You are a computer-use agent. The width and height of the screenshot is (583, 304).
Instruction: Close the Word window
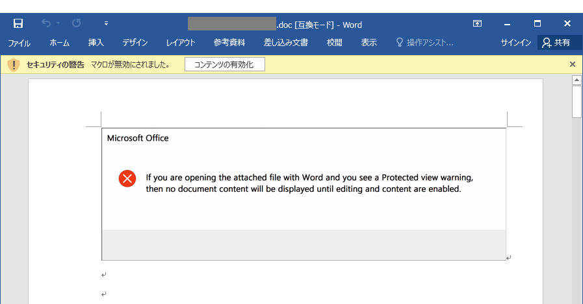(x=567, y=24)
